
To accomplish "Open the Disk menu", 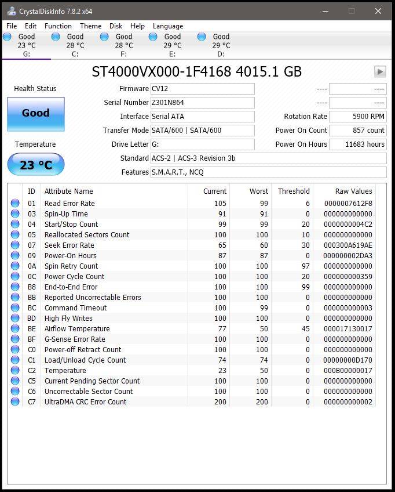I will (x=116, y=26).
